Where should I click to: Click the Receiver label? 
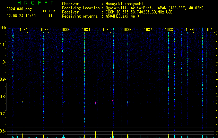pyautogui.click(x=70, y=12)
